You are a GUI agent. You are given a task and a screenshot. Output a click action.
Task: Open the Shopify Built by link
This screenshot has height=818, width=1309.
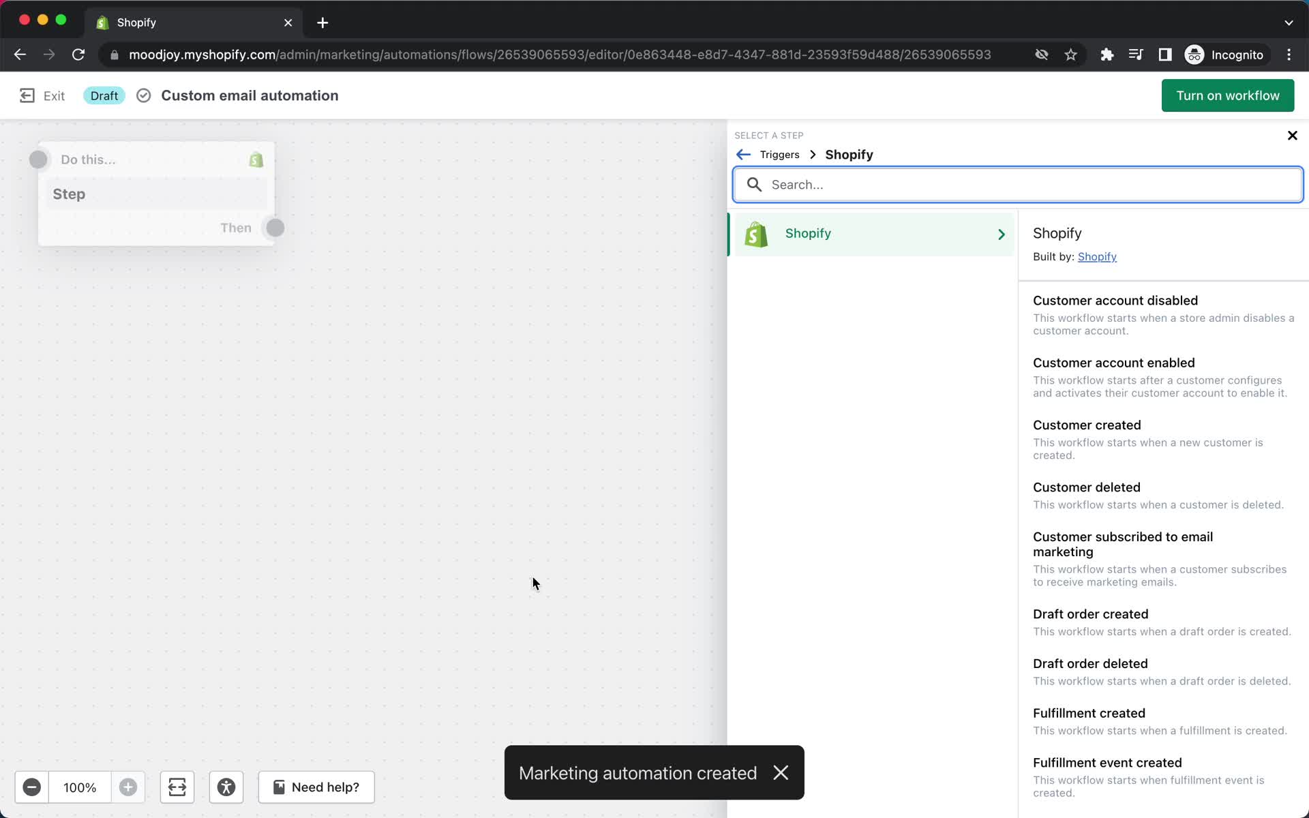pyautogui.click(x=1096, y=256)
